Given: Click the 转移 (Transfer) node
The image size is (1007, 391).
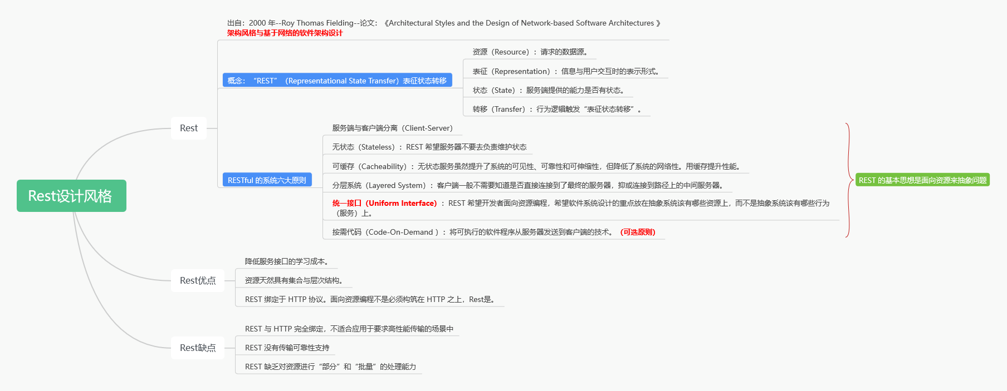Looking at the screenshot, I should pos(557,109).
